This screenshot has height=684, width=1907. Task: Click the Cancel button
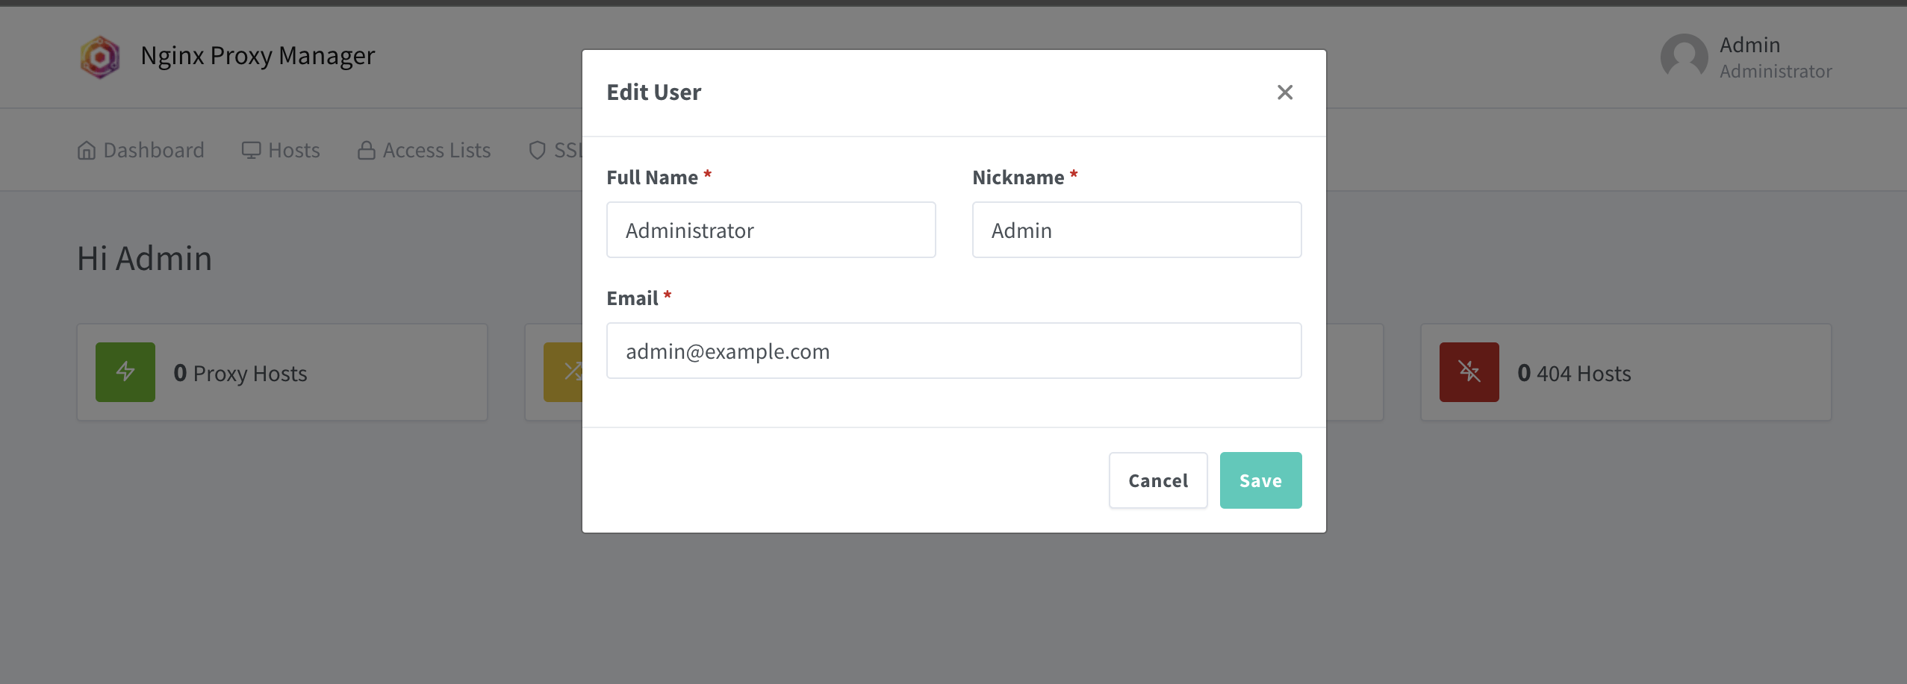point(1157,480)
